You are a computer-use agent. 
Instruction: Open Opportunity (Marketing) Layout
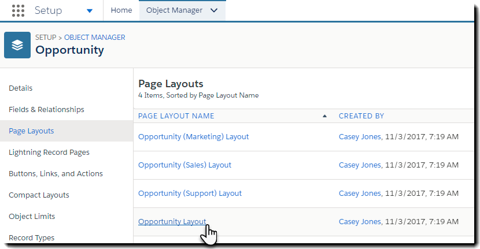click(x=193, y=137)
